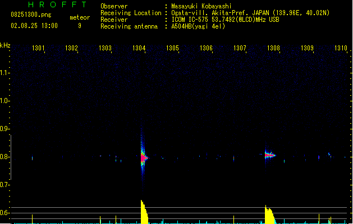Click the 1307 time axis marker
Screen dimensions: 353x224
240,48
